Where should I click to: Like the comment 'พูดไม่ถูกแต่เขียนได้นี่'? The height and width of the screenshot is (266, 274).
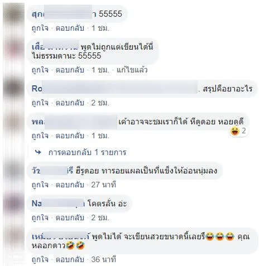coord(40,70)
